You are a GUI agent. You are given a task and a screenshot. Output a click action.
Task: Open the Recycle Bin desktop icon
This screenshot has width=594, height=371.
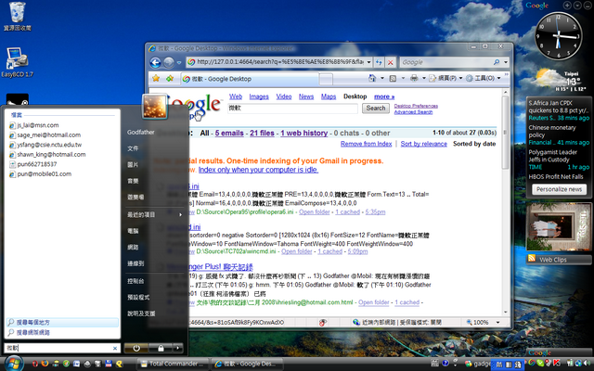[17, 17]
